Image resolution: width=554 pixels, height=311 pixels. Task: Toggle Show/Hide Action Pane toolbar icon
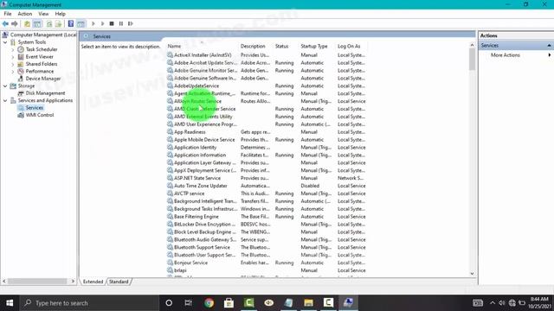coord(81,23)
